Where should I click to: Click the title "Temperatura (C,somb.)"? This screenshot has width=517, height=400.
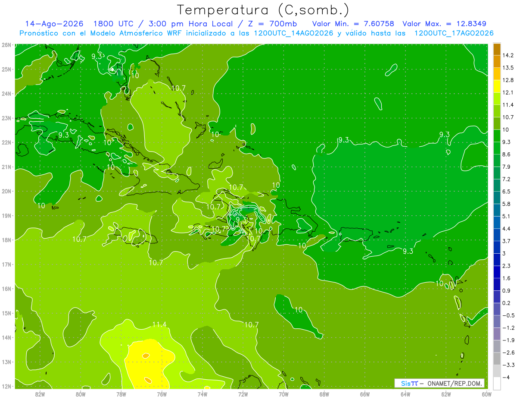[x=263, y=10]
